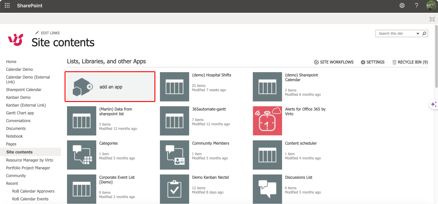Open the (demo) Hospital Shifts list icon
Image resolution: width=438 pixels, height=204 pixels.
tap(175, 87)
